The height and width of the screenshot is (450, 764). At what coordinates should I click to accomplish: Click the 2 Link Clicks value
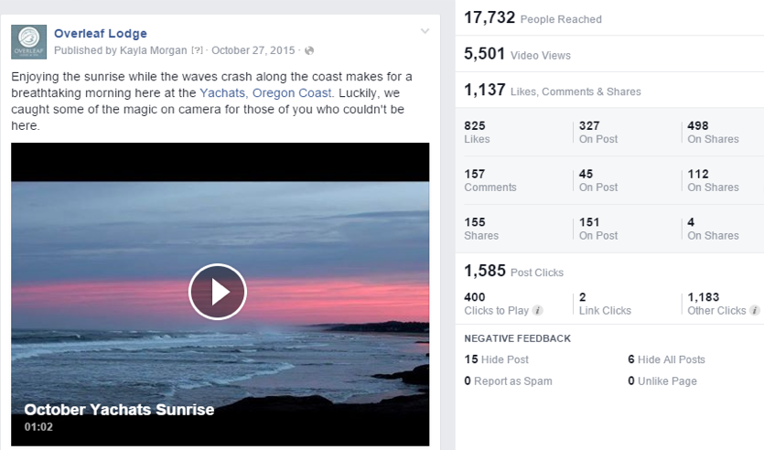click(605, 304)
